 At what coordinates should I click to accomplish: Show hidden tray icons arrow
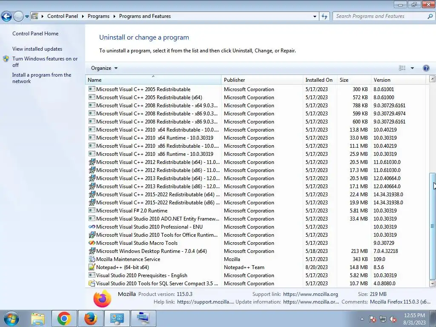click(x=362, y=319)
